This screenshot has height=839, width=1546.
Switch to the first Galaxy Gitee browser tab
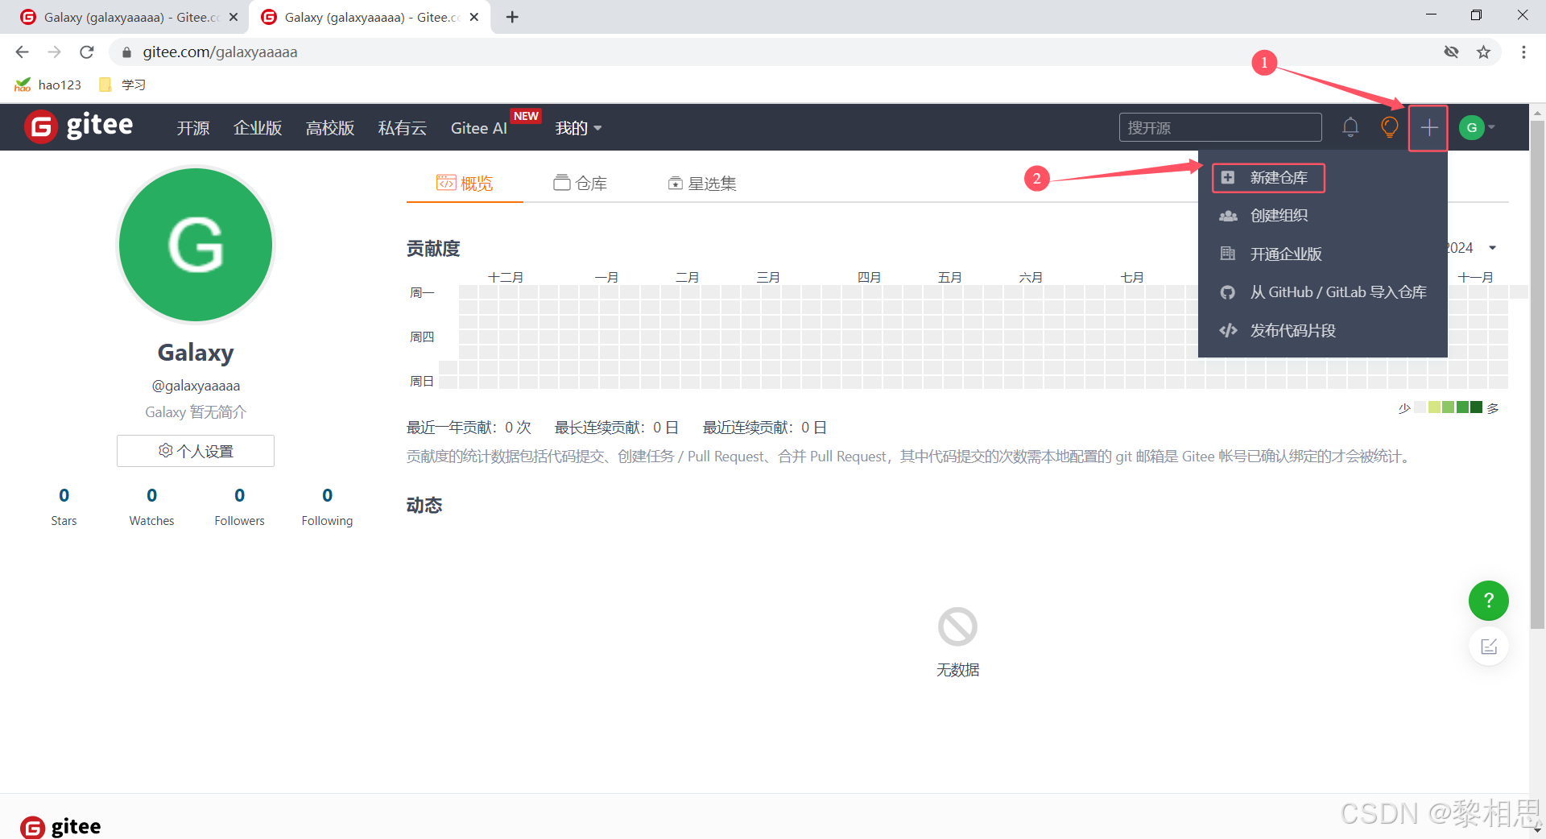[129, 17]
